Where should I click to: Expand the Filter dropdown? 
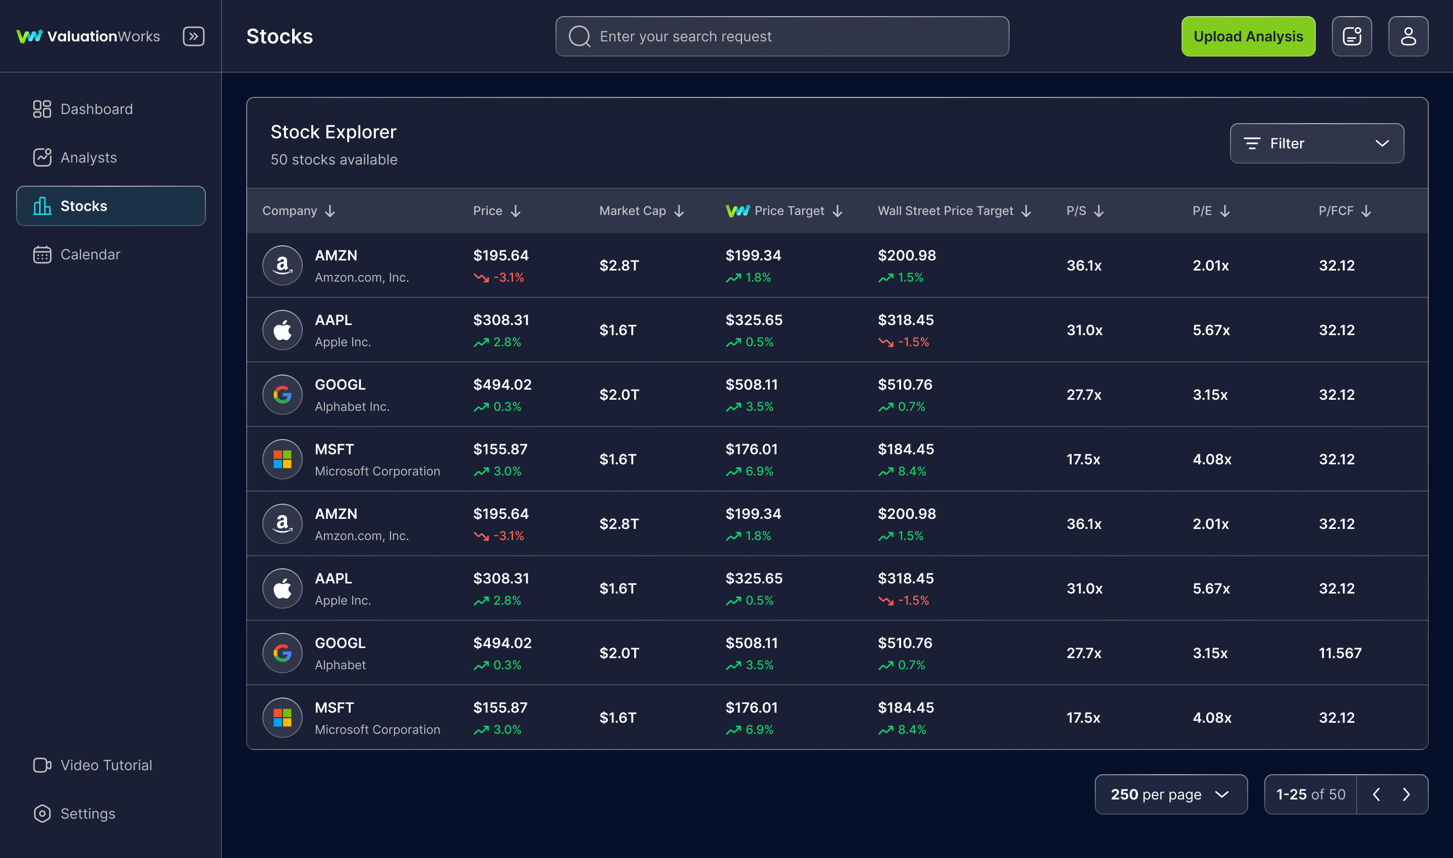(1317, 143)
